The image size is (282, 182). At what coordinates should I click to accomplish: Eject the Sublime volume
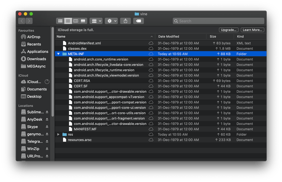point(47,112)
